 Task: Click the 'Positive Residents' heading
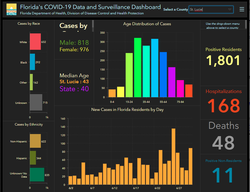coord(223,49)
